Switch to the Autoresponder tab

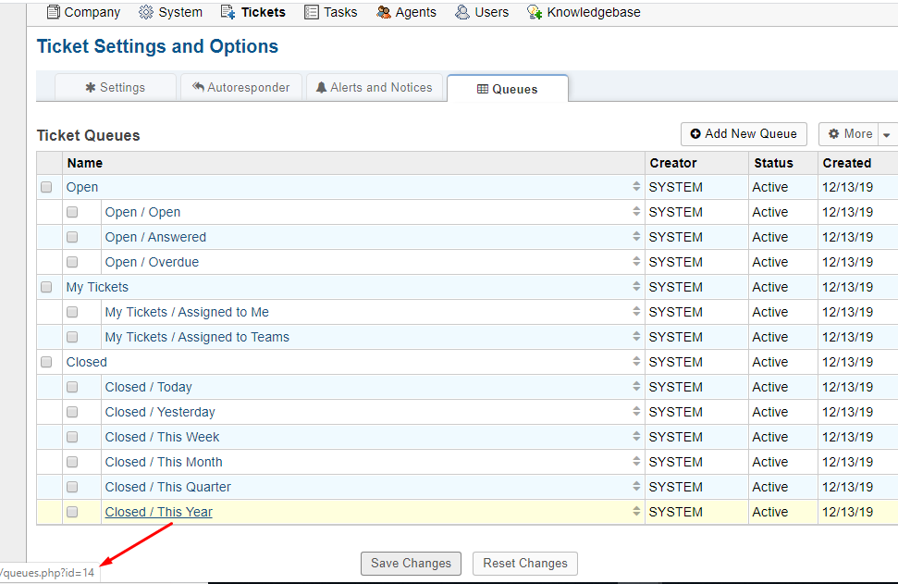click(241, 87)
